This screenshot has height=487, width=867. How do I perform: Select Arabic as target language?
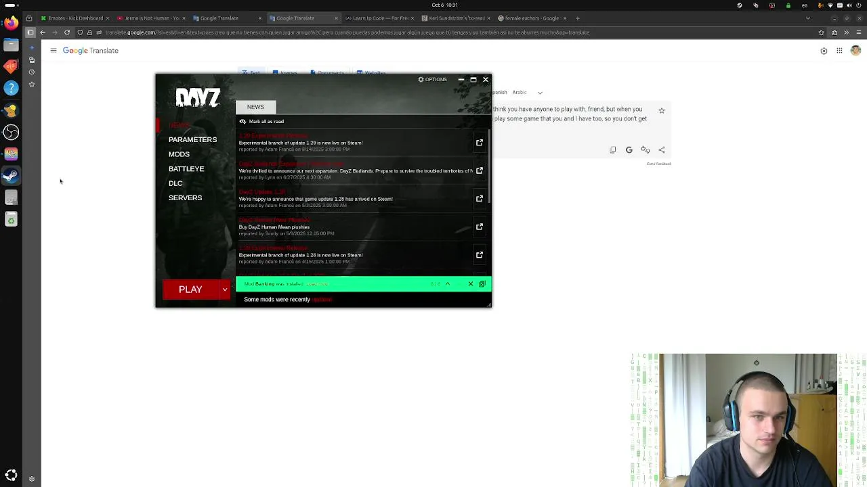520,92
